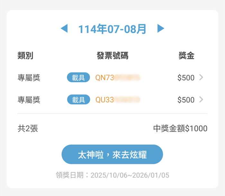Tap second 專屬獎 category label

tap(29, 100)
